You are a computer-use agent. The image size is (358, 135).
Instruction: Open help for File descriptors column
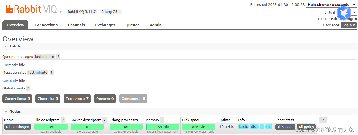click(x=63, y=120)
